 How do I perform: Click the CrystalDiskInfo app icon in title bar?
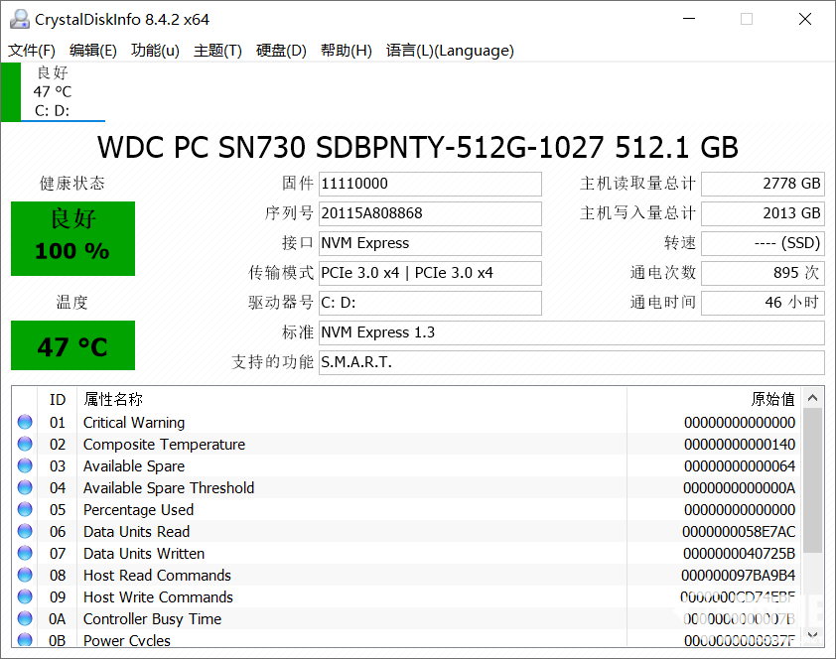tap(20, 19)
